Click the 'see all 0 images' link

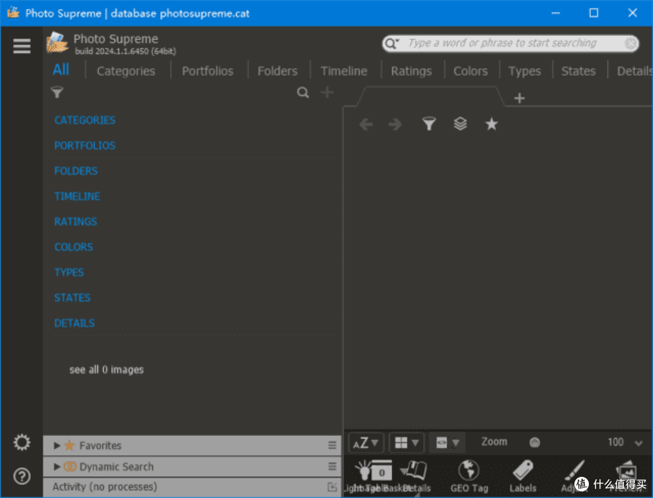click(x=106, y=370)
